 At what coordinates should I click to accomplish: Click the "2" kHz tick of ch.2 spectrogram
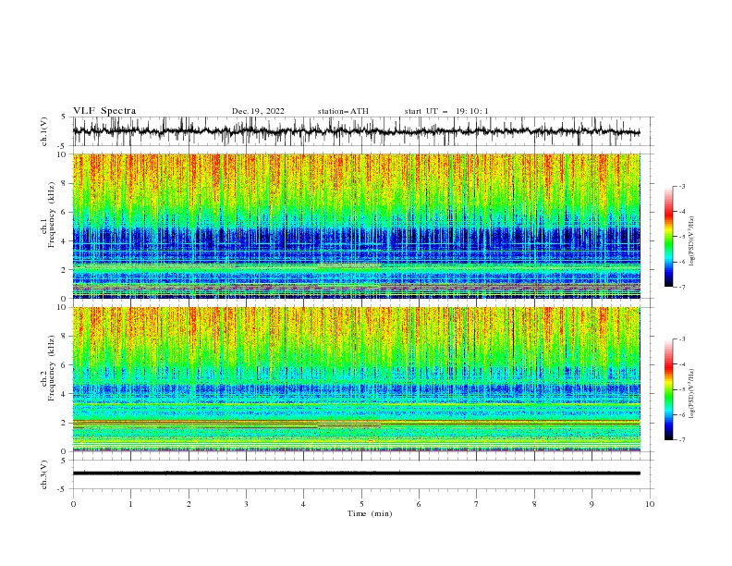[65, 423]
